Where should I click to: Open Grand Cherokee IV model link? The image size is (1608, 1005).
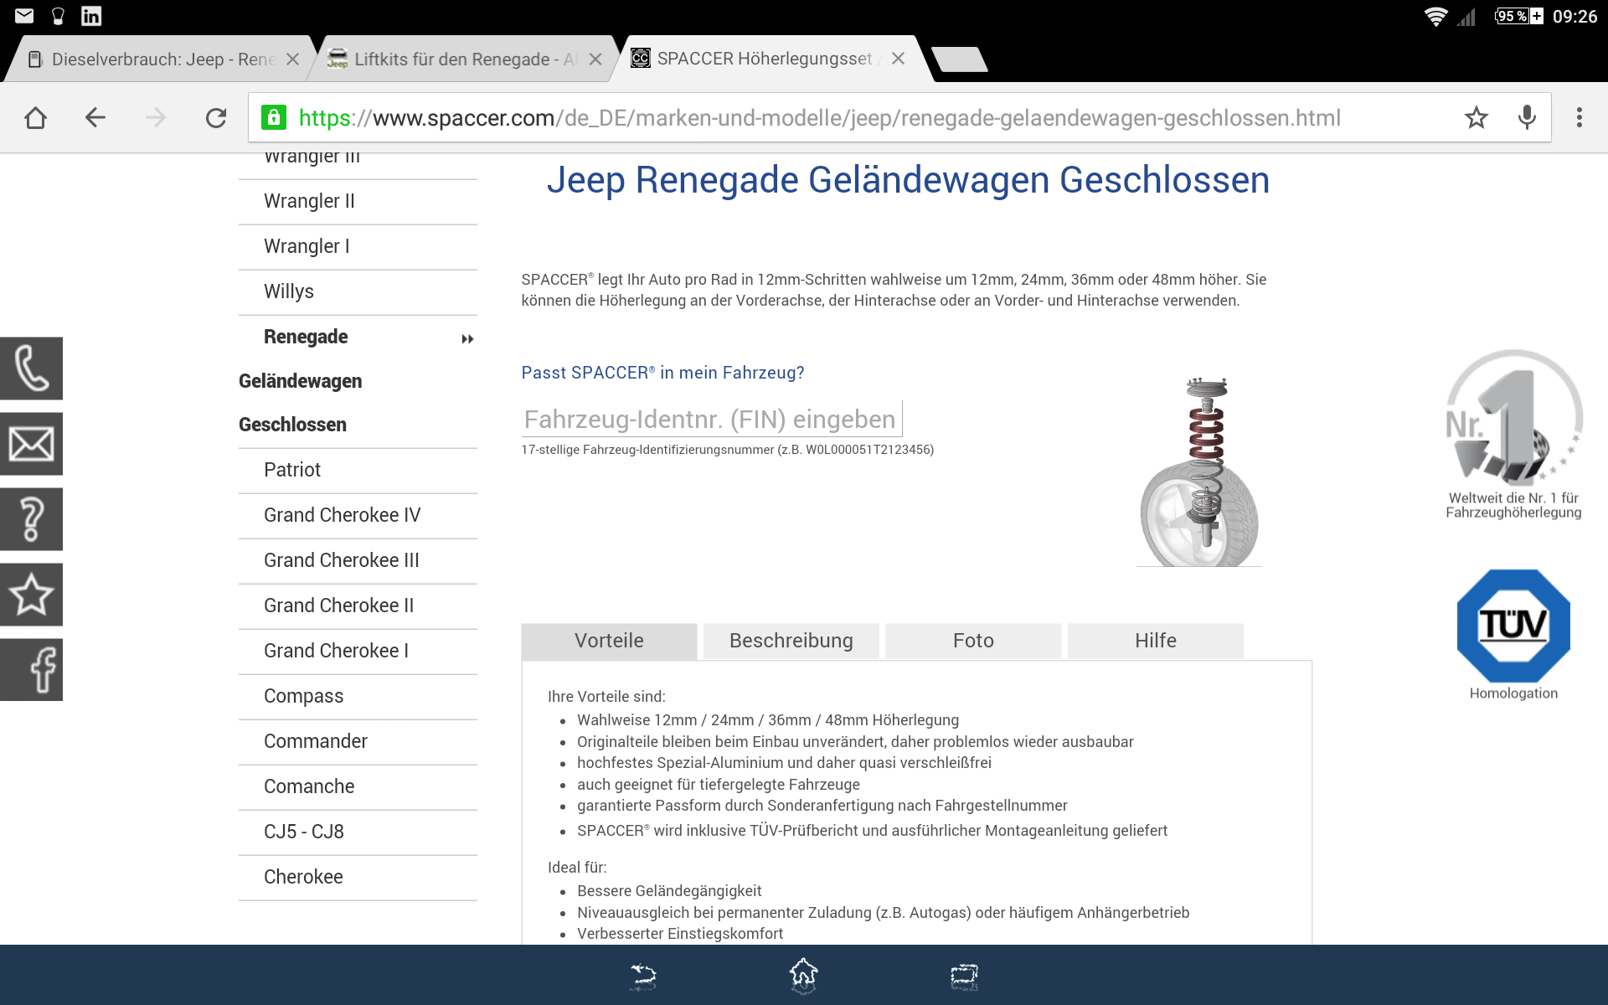click(342, 515)
